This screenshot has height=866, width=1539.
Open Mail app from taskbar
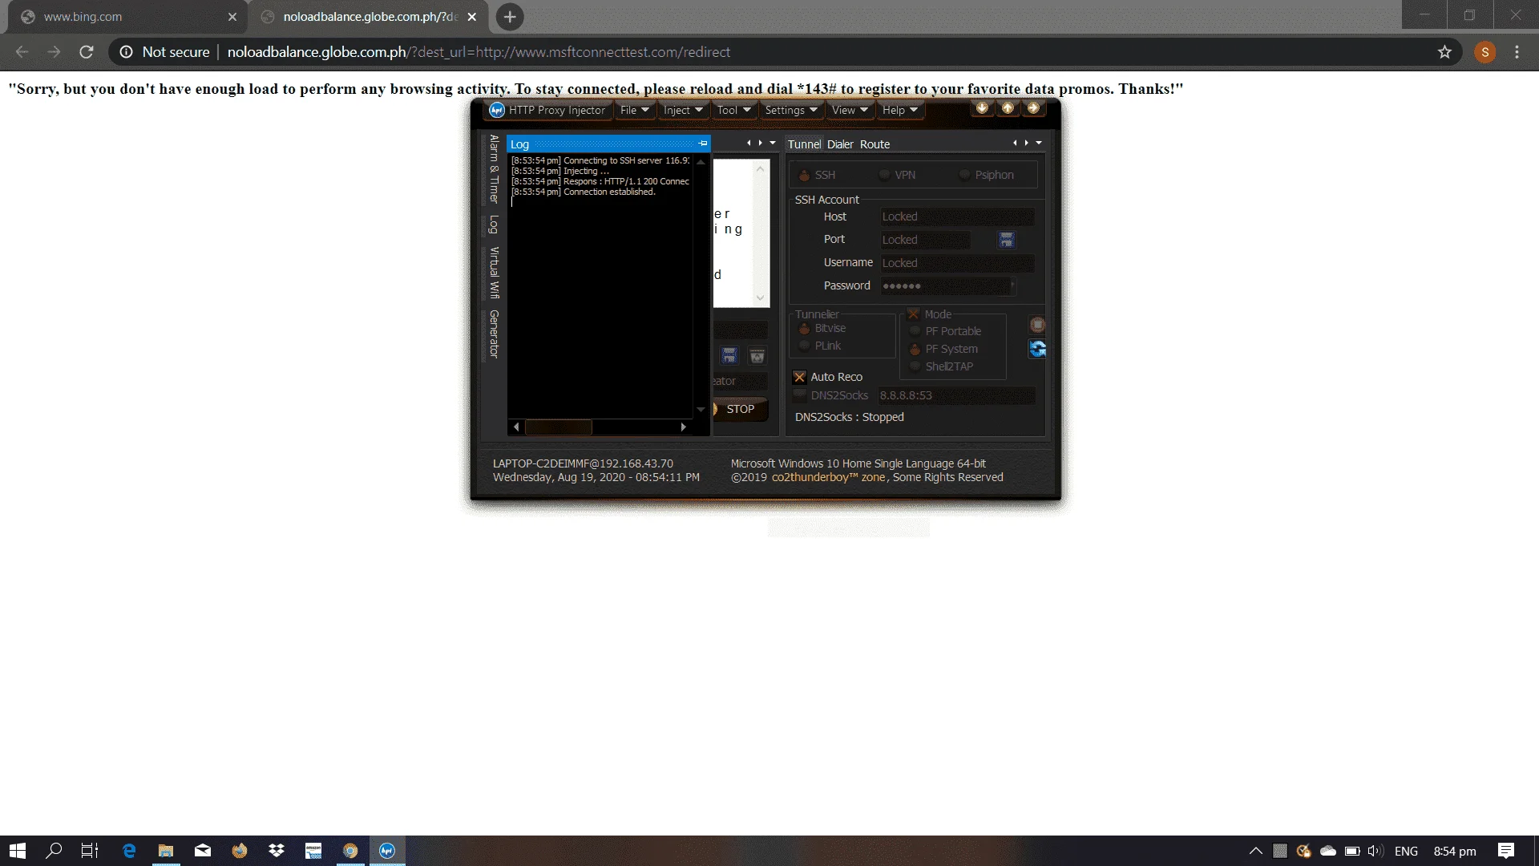(x=203, y=851)
